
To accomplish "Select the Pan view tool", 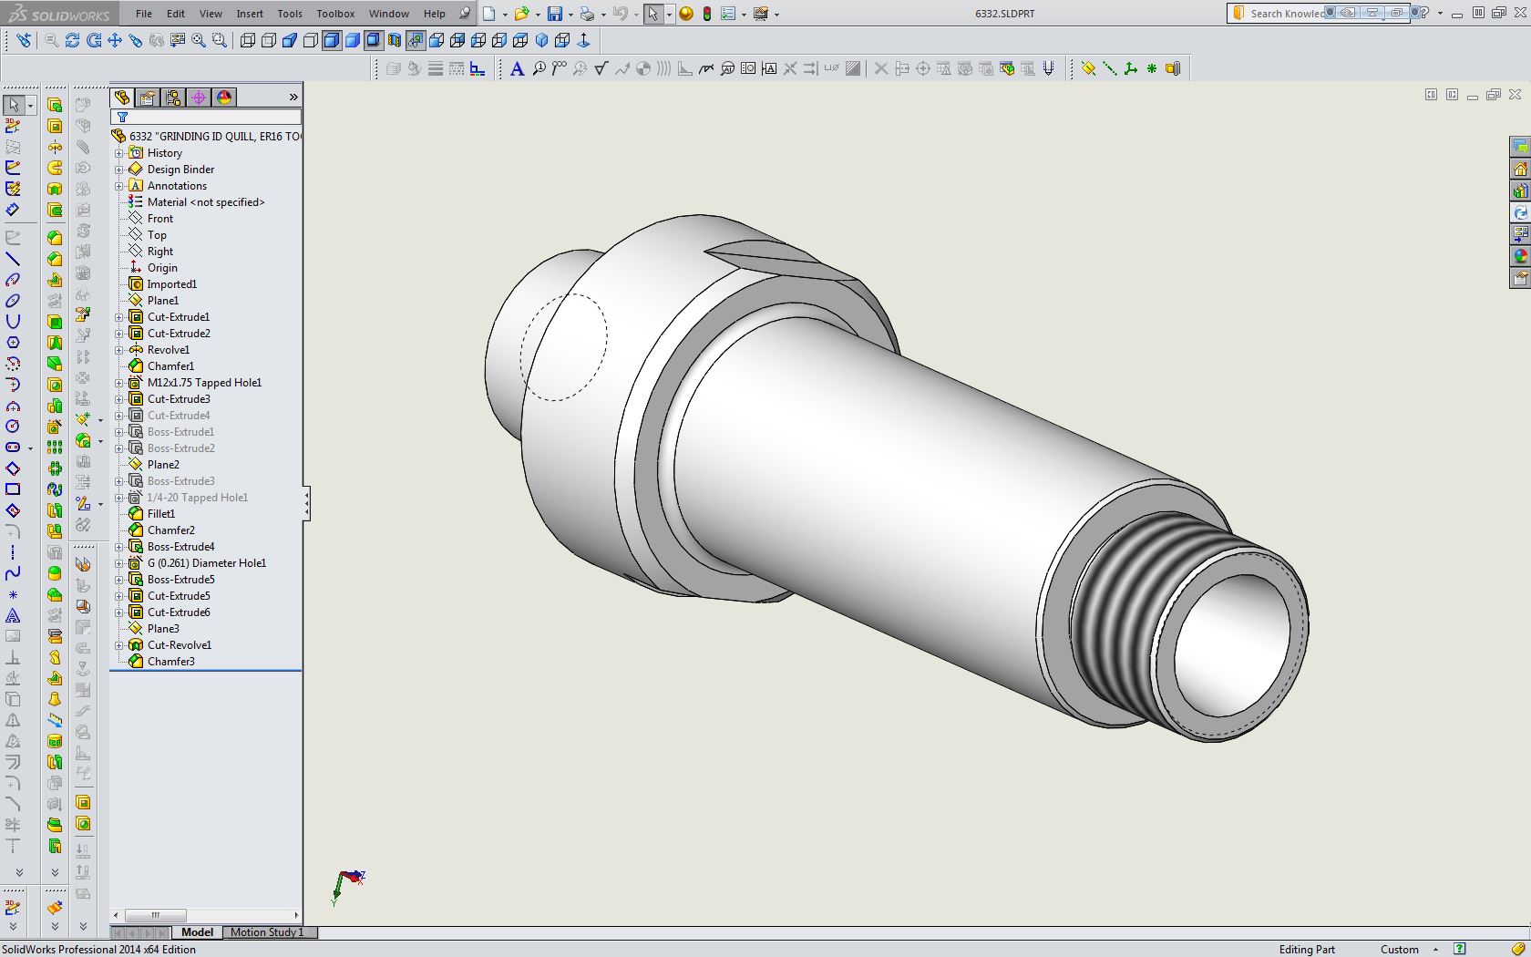I will point(114,40).
